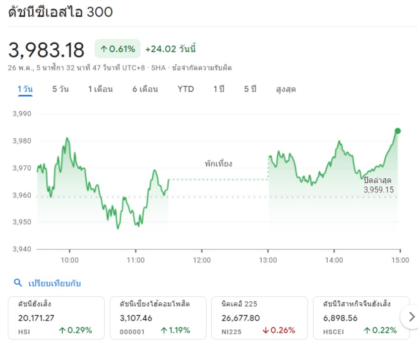Click the green up arrow in the 0.61% badge
The height and width of the screenshot is (341, 418).
coord(104,49)
